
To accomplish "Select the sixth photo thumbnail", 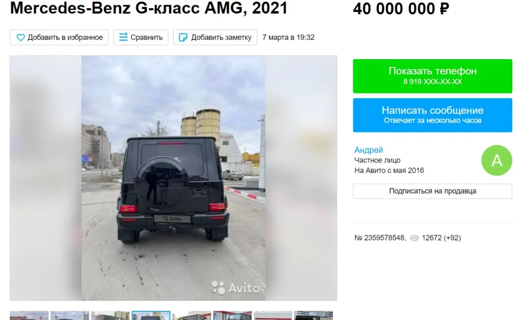I will (232, 316).
